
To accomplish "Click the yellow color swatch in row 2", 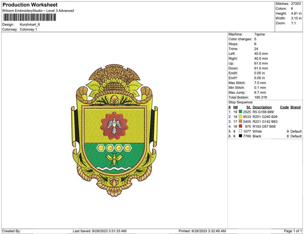I will click(240, 116).
